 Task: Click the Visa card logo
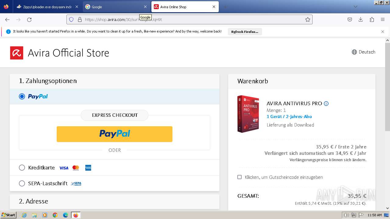tap(64, 168)
